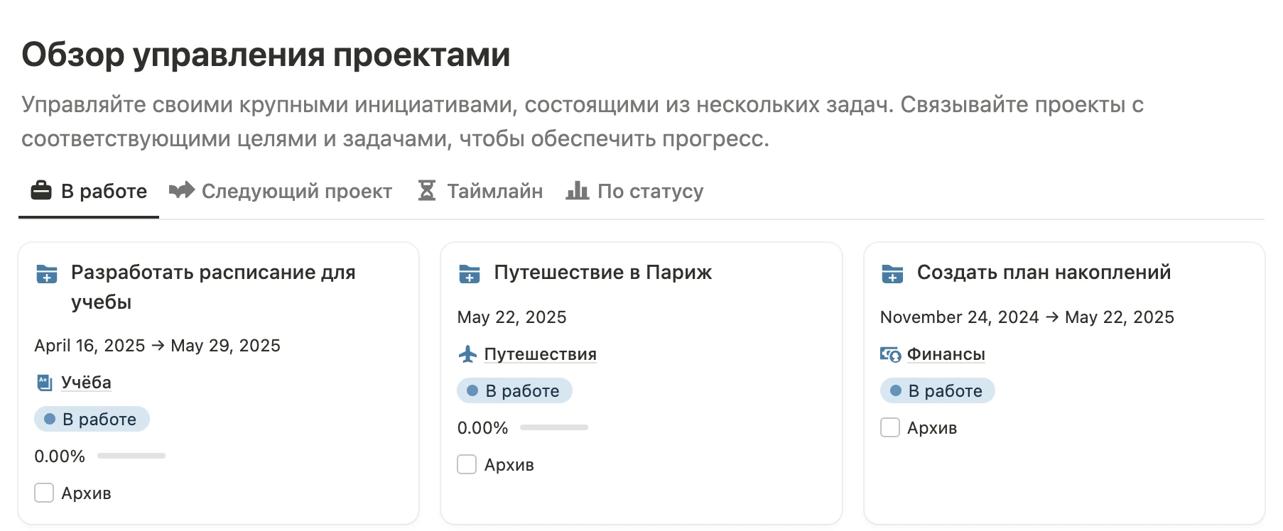Click the hourglass icon beside Таймлайн
1283x531 pixels.
click(426, 191)
